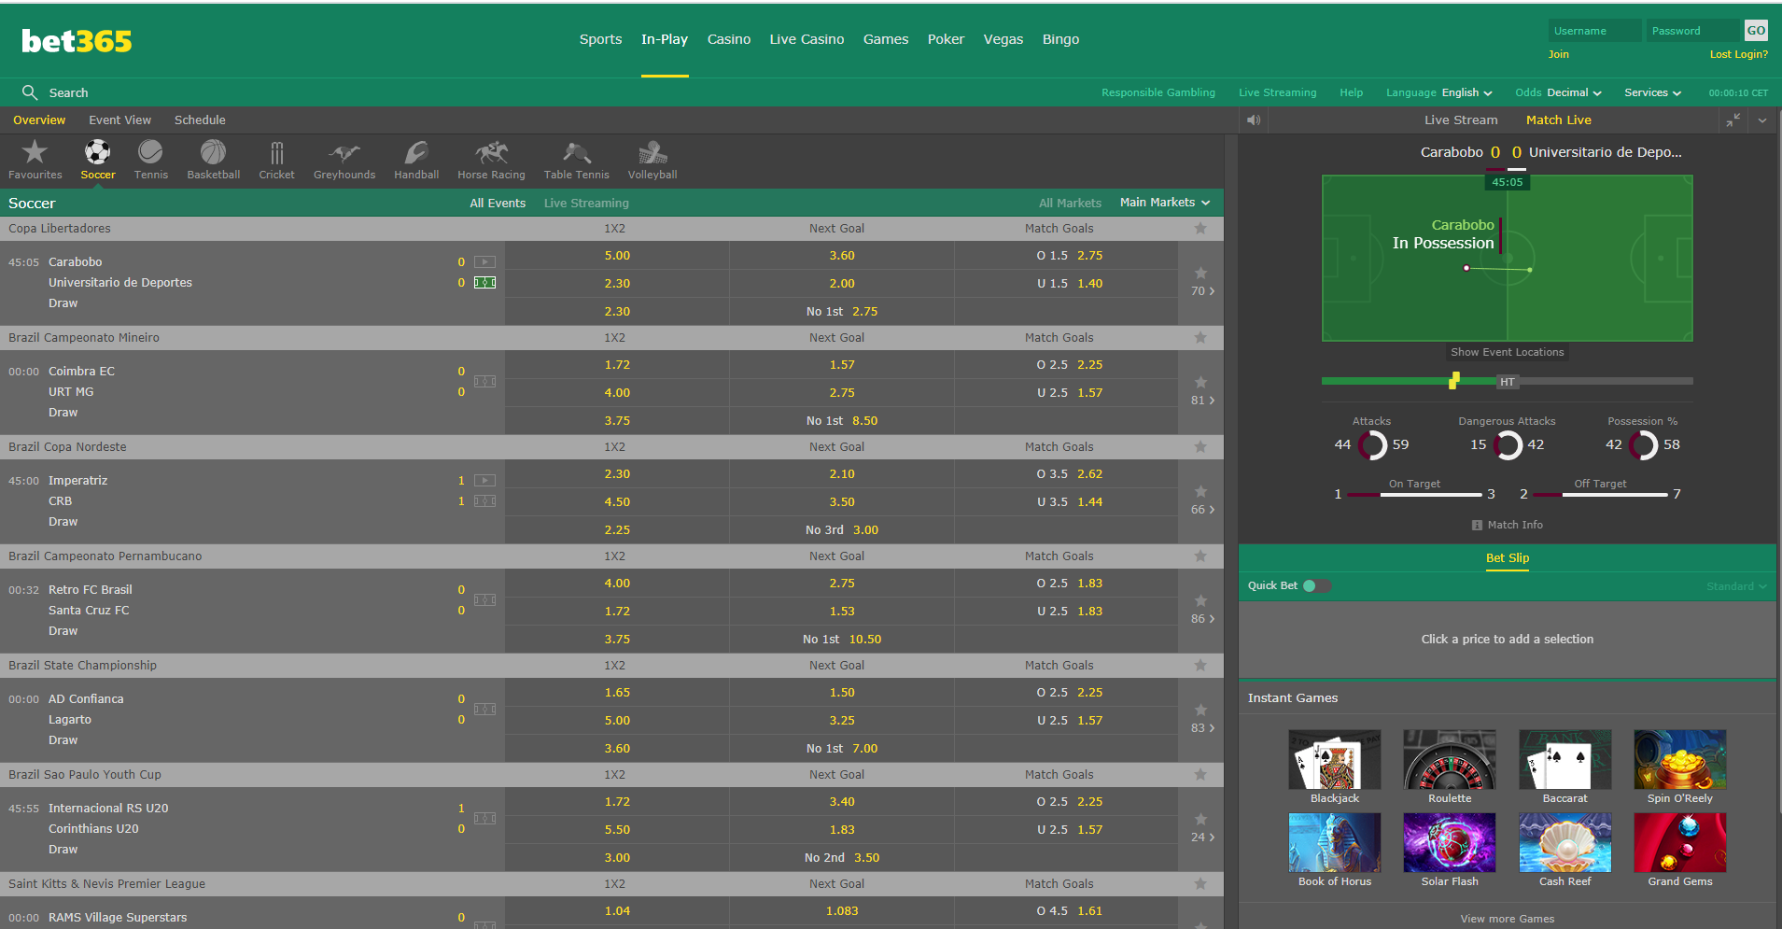Favourite the Carabobo match star
The image size is (1782, 929).
click(1201, 273)
